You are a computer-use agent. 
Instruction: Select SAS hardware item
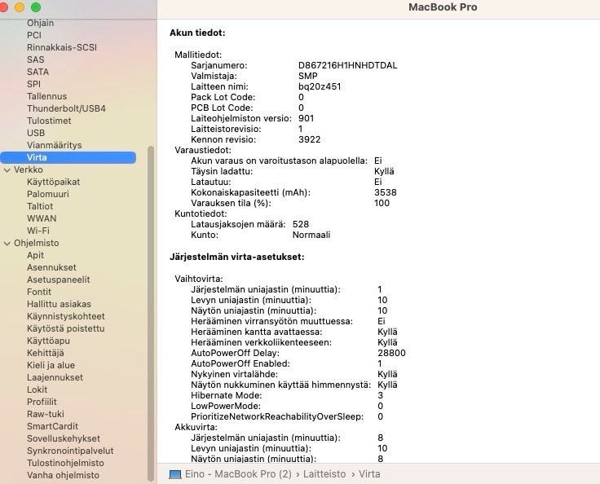tap(36, 59)
